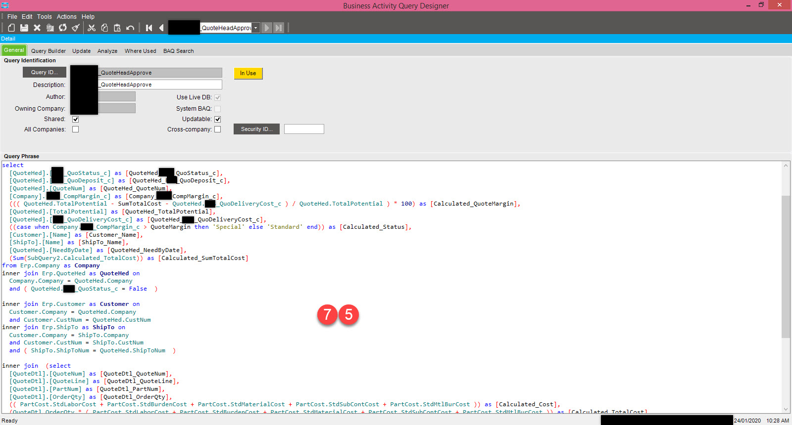Switch to the BAQ Search tab
792x425 pixels.
point(179,51)
